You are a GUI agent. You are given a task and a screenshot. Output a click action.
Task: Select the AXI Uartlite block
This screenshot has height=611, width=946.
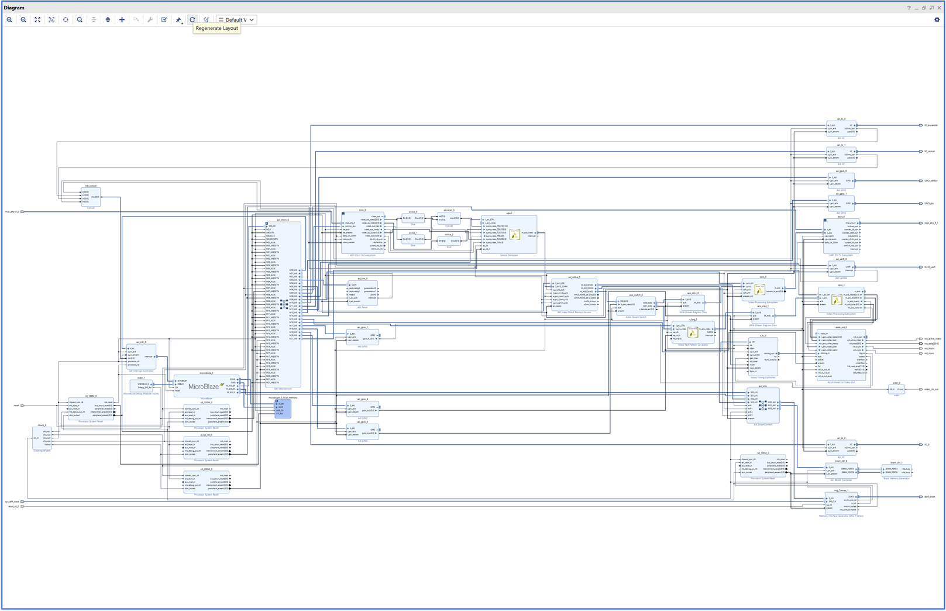(841, 268)
